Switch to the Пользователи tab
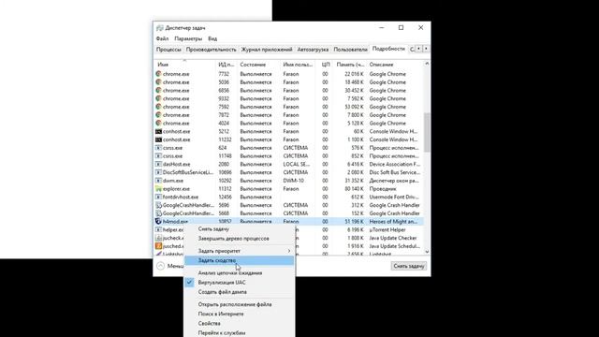This screenshot has height=337, width=599. click(x=350, y=50)
